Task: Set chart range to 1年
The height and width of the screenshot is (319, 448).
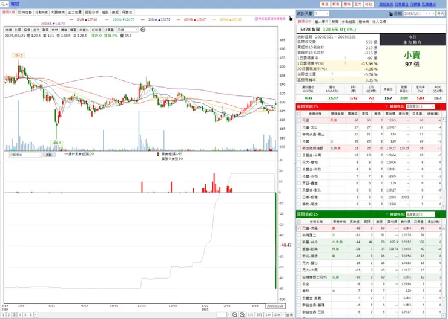Action: pyautogui.click(x=268, y=315)
